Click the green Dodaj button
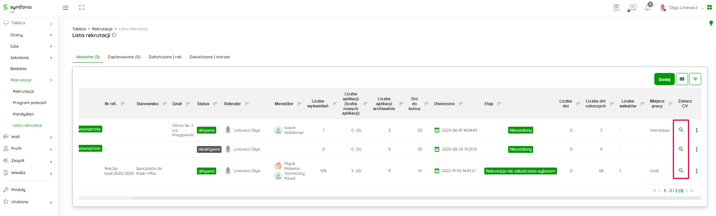 [664, 79]
